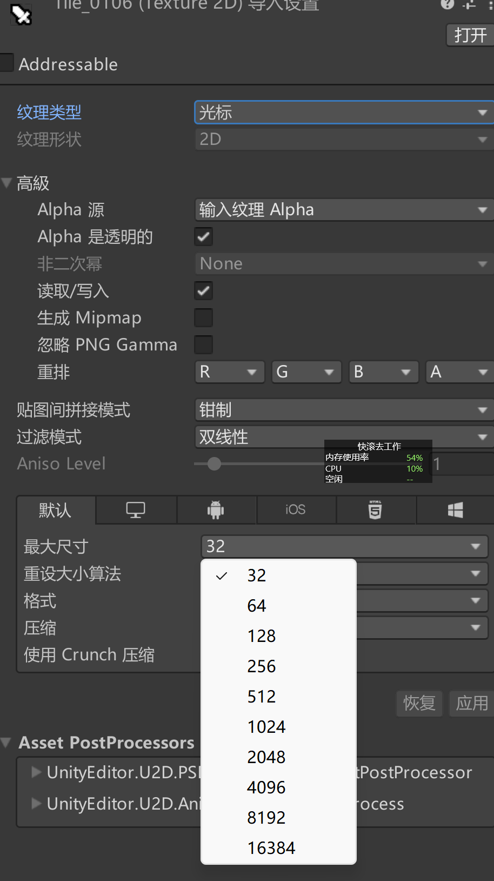Open the 纹理类型 dropdown showing 光标

[x=343, y=112]
